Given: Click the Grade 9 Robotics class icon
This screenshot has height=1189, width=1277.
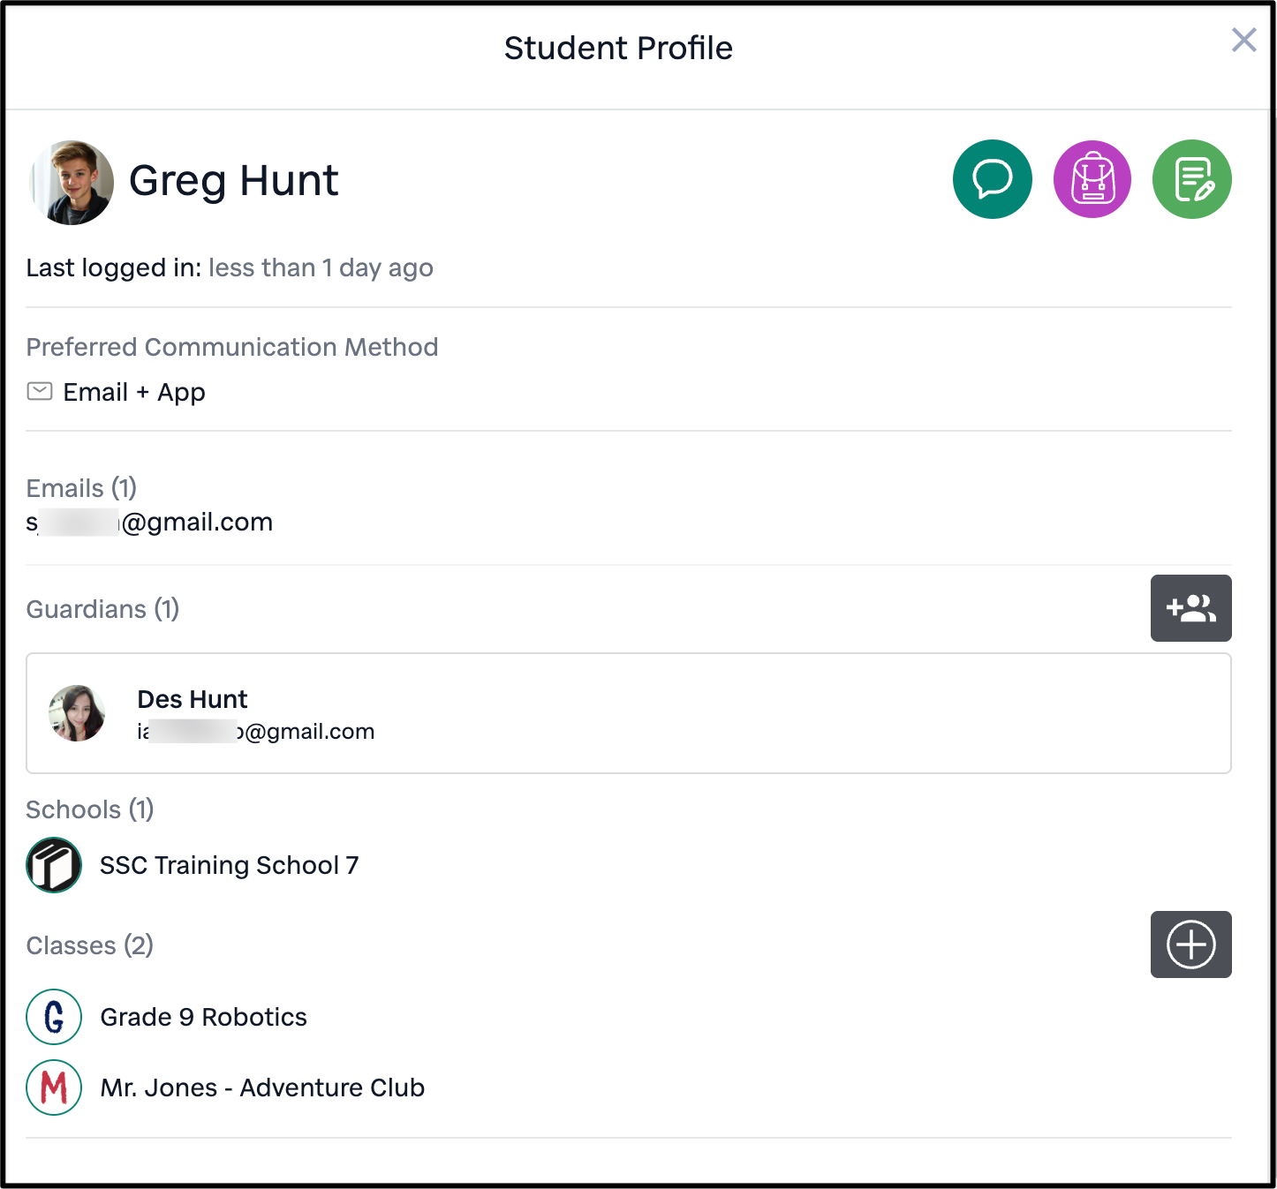Looking at the screenshot, I should (54, 1017).
